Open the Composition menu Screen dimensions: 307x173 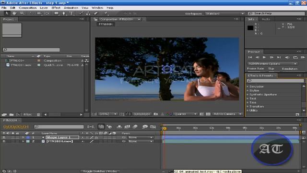tap(28, 8)
